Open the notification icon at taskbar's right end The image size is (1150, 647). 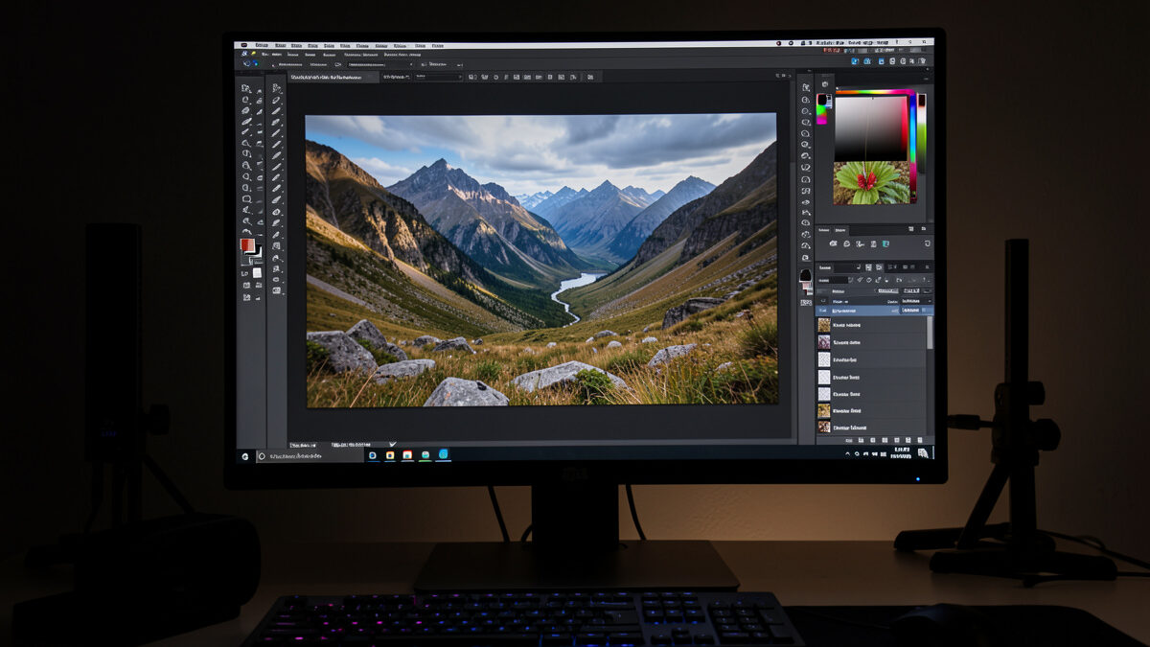[x=922, y=453]
